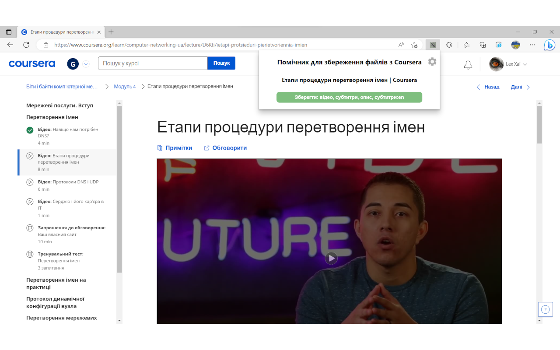Refresh the current page
560x350 pixels.
[x=26, y=45]
